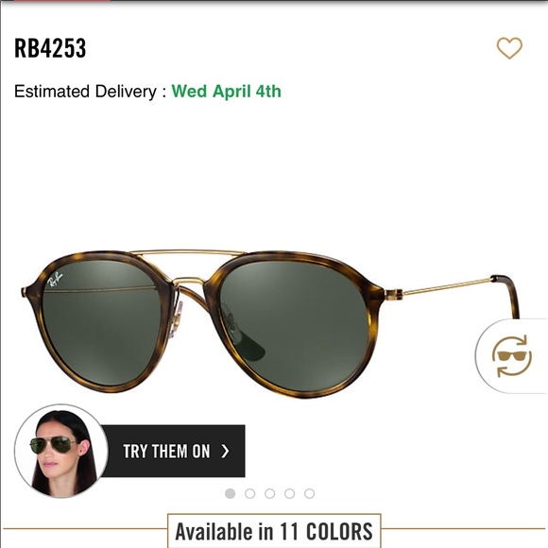Select the first carousel dot
Screen dimensions: 548x548
click(x=230, y=493)
